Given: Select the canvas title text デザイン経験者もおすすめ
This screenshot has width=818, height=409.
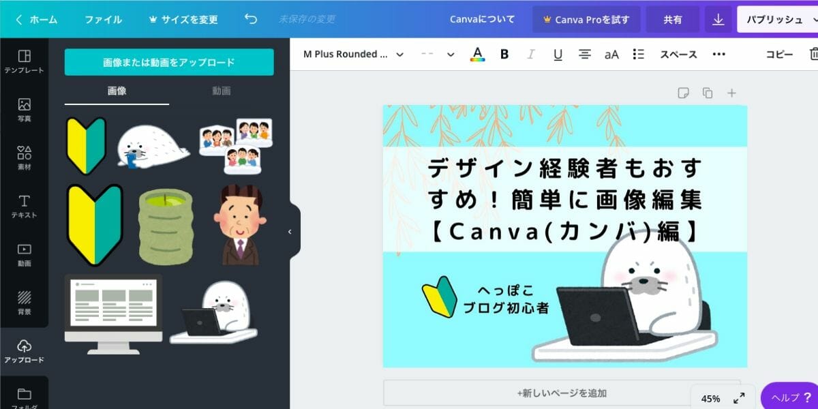Looking at the screenshot, I should tap(564, 200).
